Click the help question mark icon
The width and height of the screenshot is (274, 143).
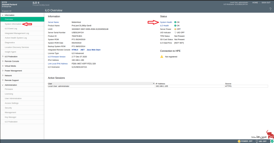270,9
